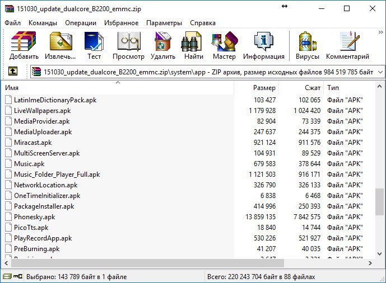
Task: Open the Команды menu
Action: pyautogui.click(x=43, y=23)
